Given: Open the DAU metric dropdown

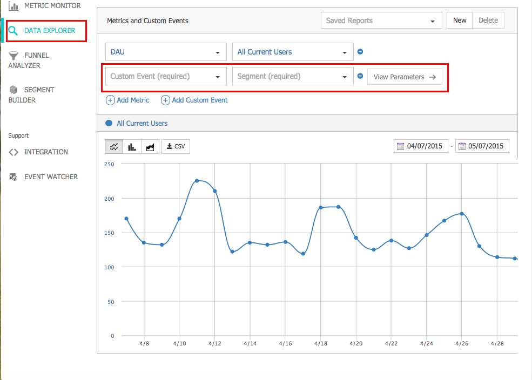Looking at the screenshot, I should pyautogui.click(x=165, y=52).
